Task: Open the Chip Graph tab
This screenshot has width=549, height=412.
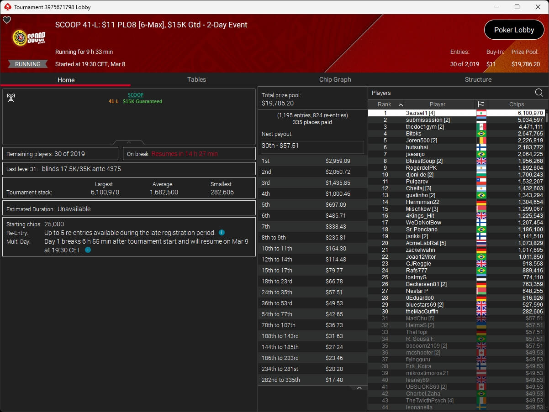Action: pyautogui.click(x=335, y=79)
